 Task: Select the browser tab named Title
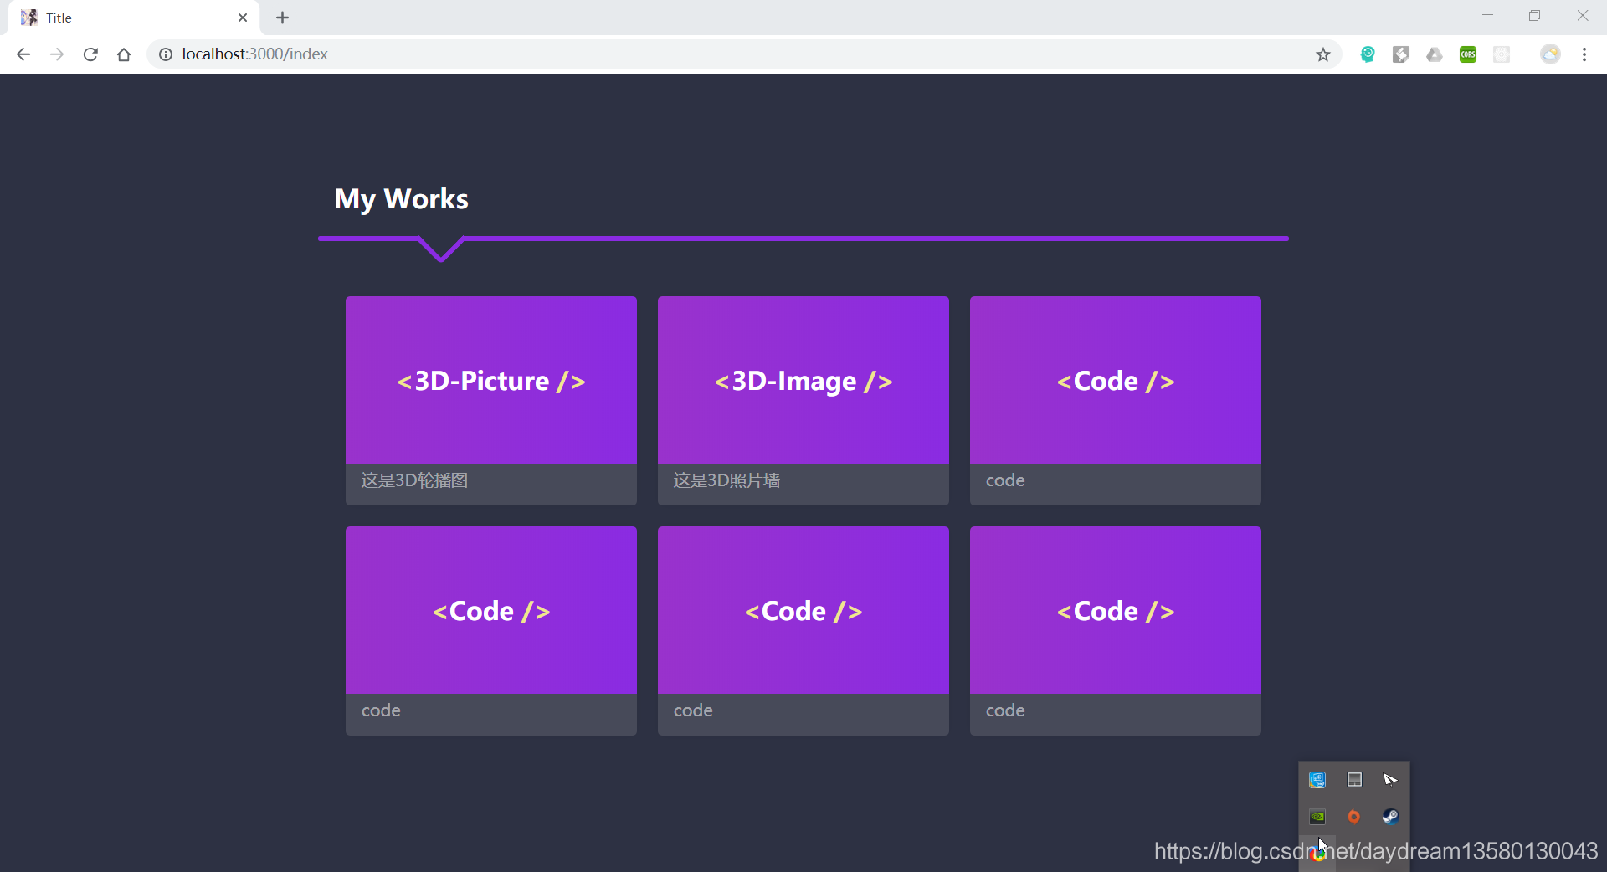[x=134, y=18]
